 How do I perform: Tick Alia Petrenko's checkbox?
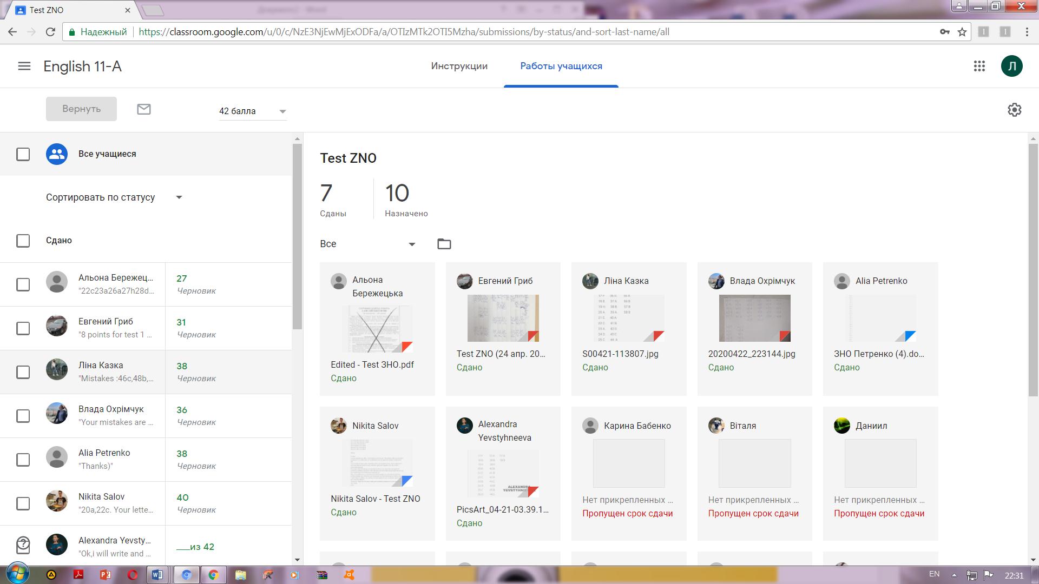coord(23,460)
